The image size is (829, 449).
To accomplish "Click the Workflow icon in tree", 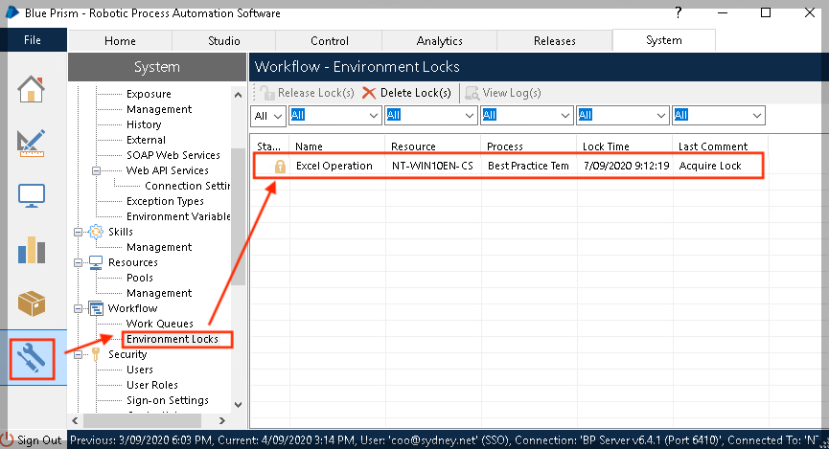I will (x=96, y=308).
